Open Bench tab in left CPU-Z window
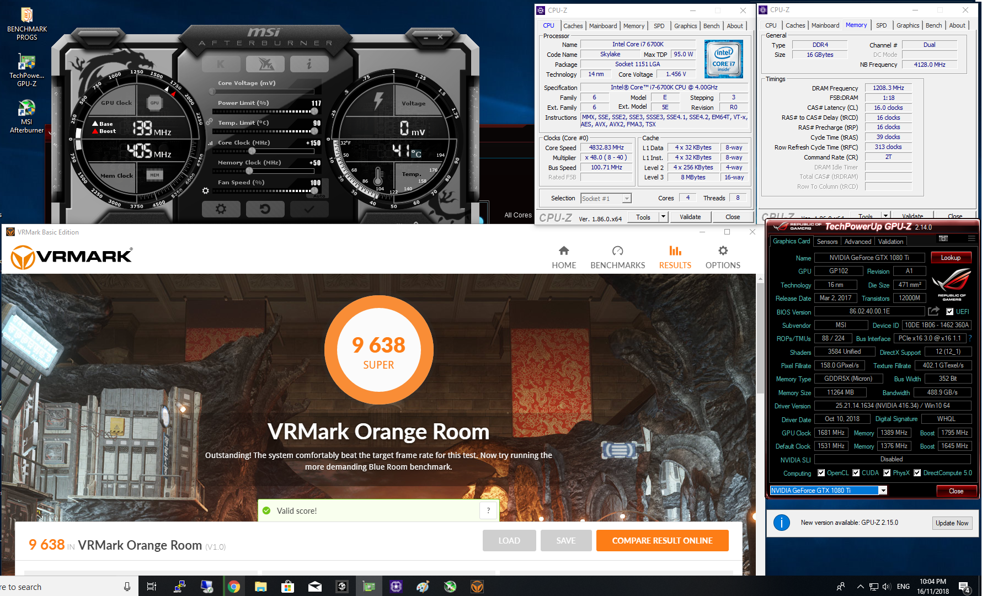Viewport: 982px width, 596px height. coord(711,26)
